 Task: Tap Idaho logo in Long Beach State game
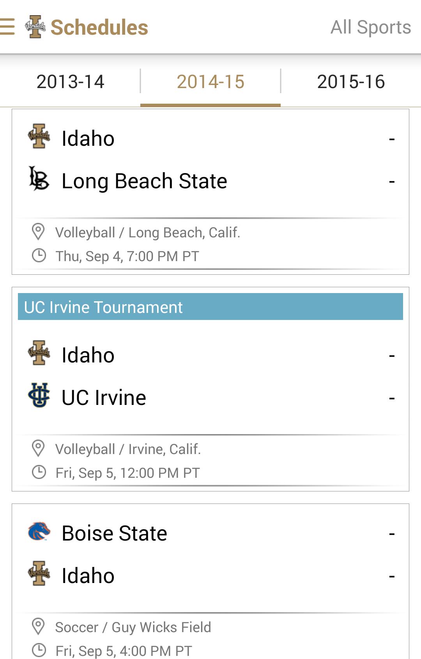[39, 136]
